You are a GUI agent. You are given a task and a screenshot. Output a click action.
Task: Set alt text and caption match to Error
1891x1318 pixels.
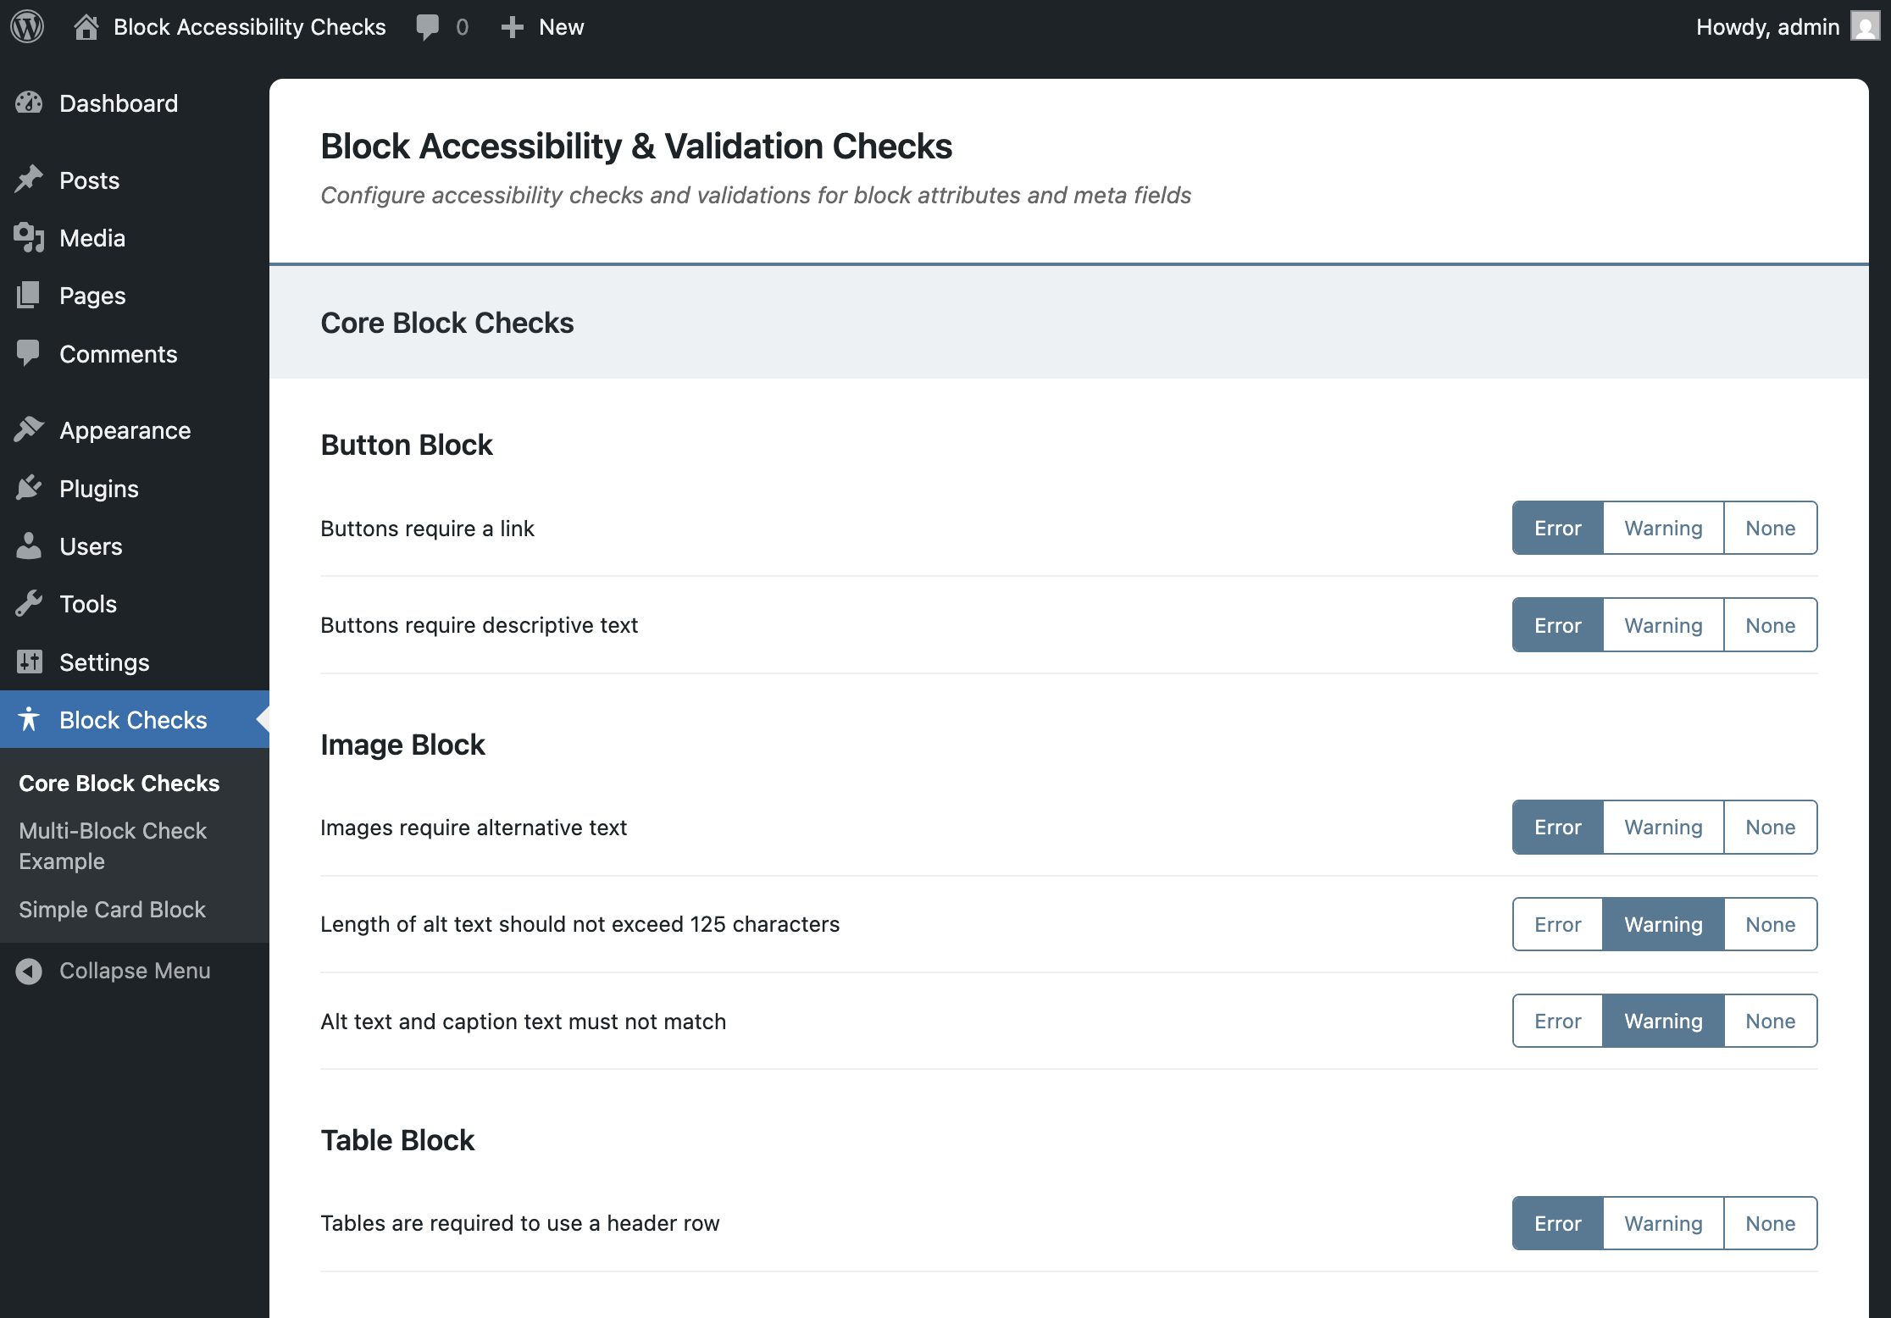[1556, 1021]
